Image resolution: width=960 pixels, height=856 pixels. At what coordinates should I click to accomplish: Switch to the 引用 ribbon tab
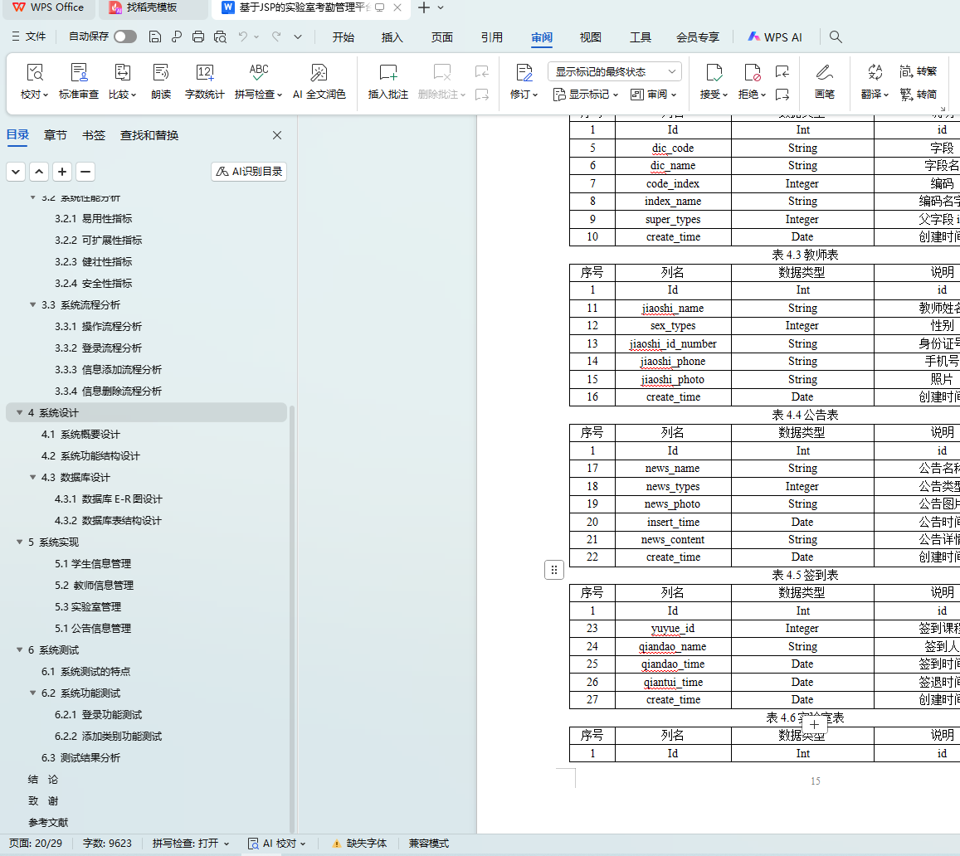492,37
